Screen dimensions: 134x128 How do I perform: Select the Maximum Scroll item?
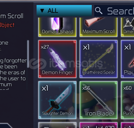point(98,27)
